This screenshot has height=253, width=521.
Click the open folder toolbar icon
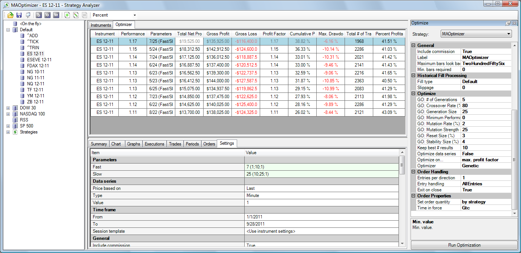tap(10, 15)
